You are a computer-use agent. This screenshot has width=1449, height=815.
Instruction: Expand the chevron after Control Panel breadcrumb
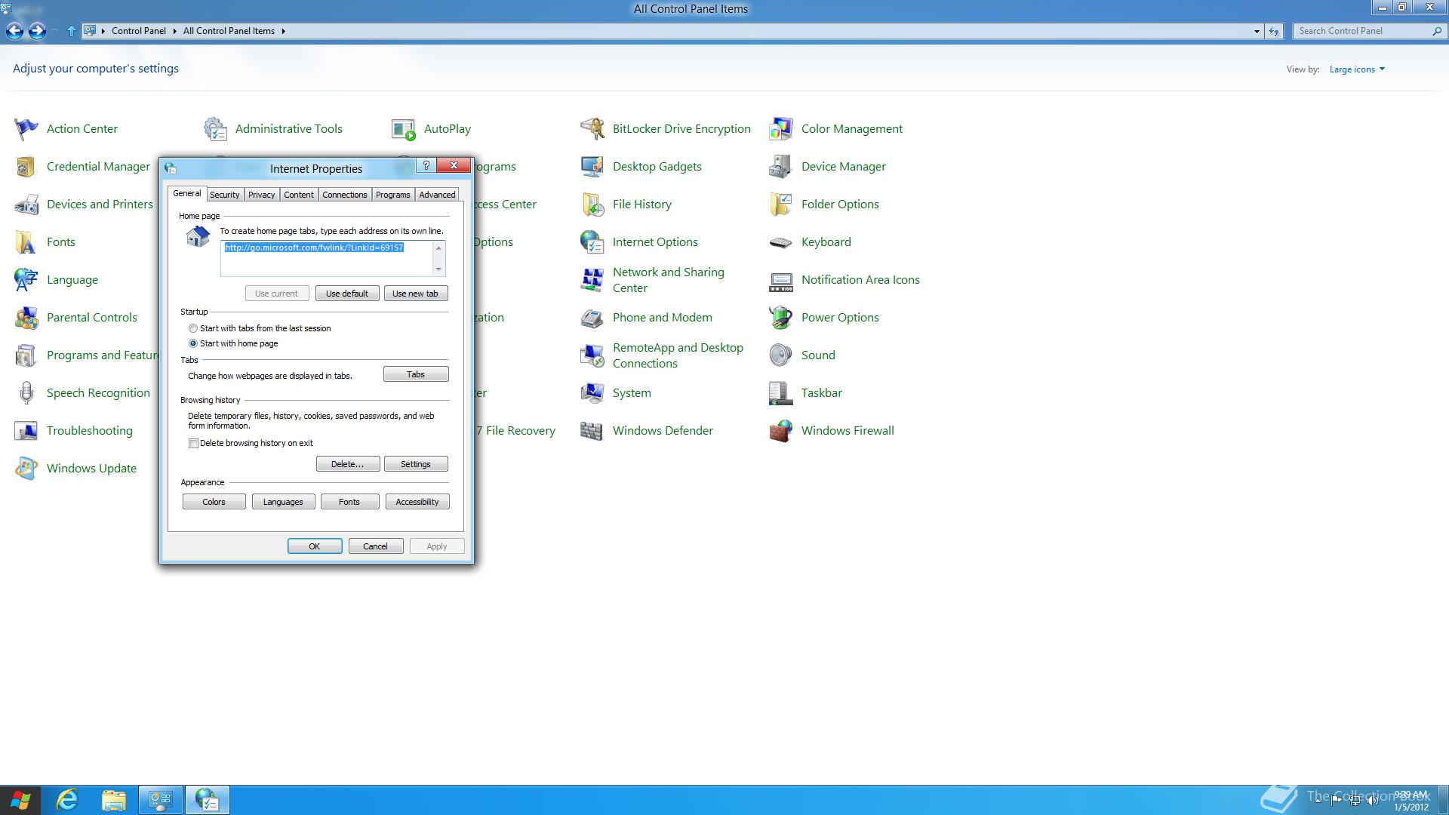pos(174,31)
